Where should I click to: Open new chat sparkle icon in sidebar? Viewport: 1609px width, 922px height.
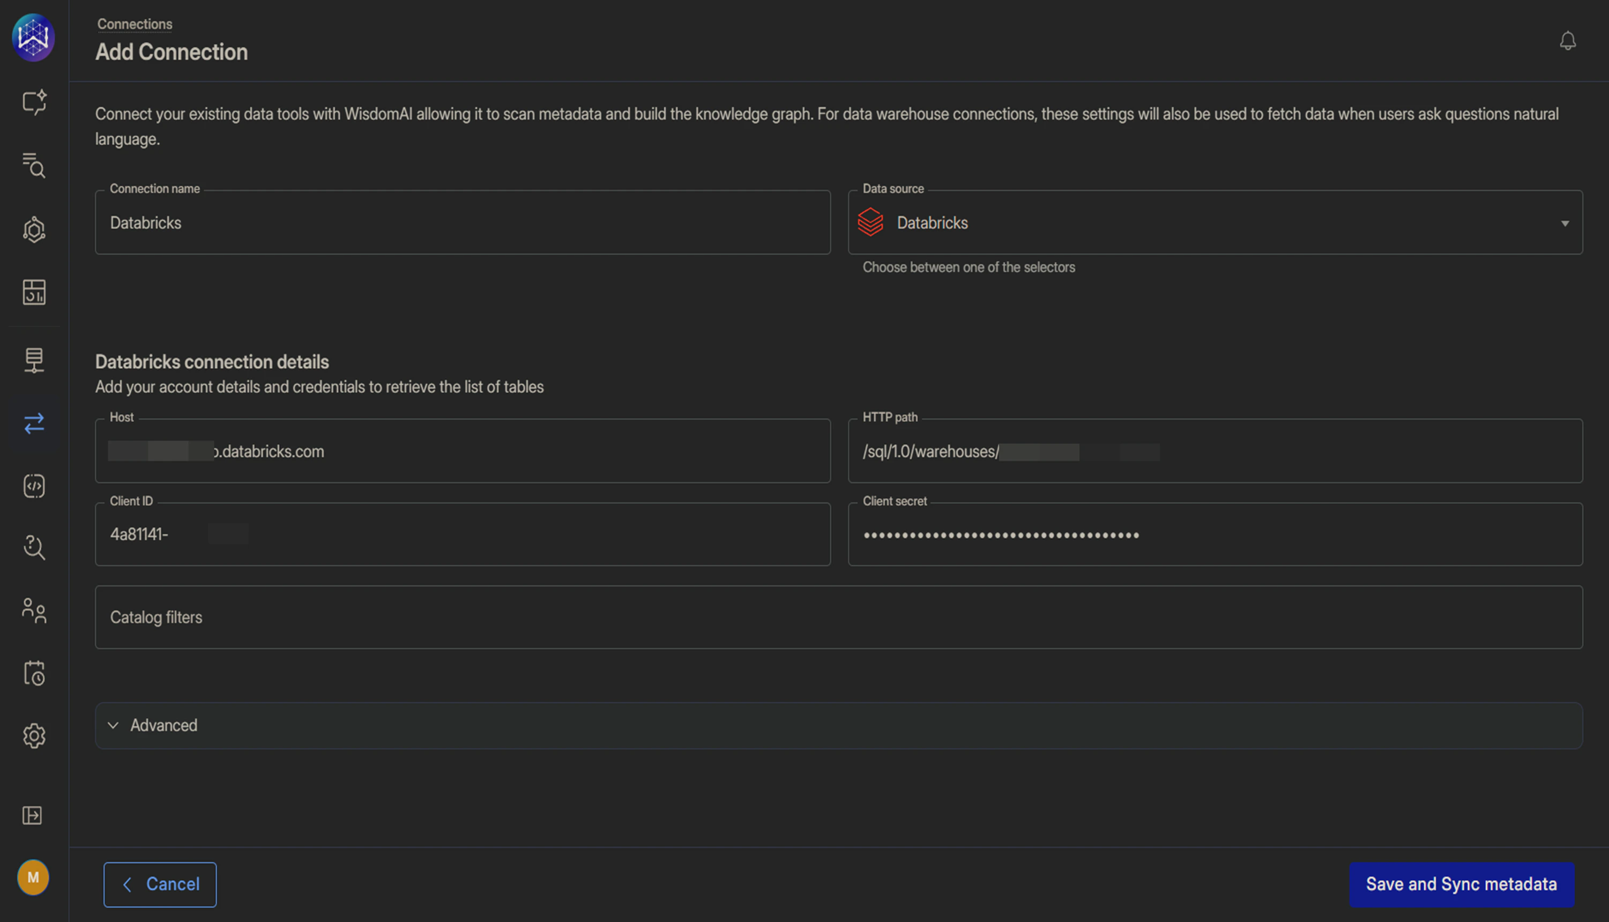point(34,102)
